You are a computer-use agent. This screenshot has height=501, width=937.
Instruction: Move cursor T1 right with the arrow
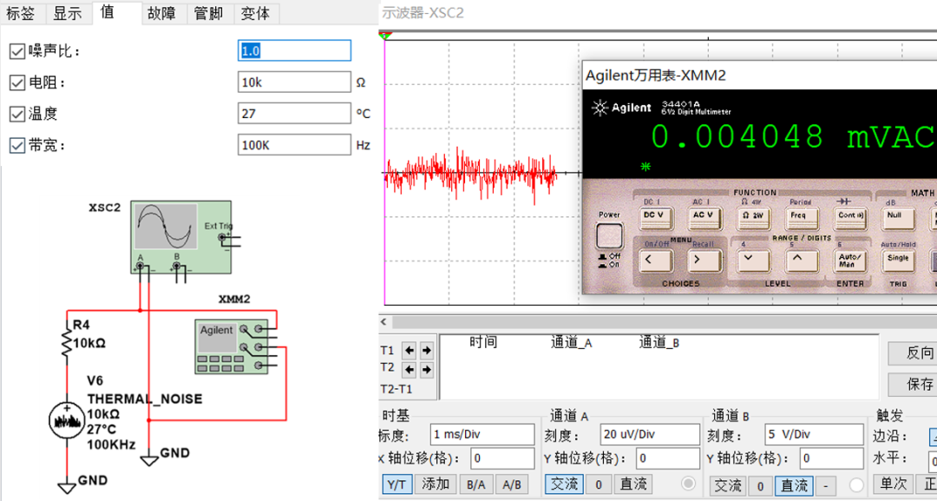click(426, 350)
